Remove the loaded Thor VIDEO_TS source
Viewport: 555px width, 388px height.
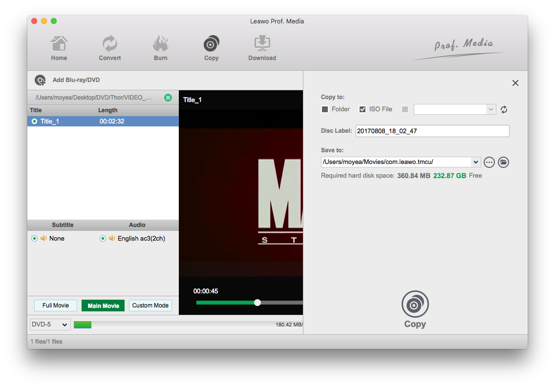pyautogui.click(x=168, y=98)
